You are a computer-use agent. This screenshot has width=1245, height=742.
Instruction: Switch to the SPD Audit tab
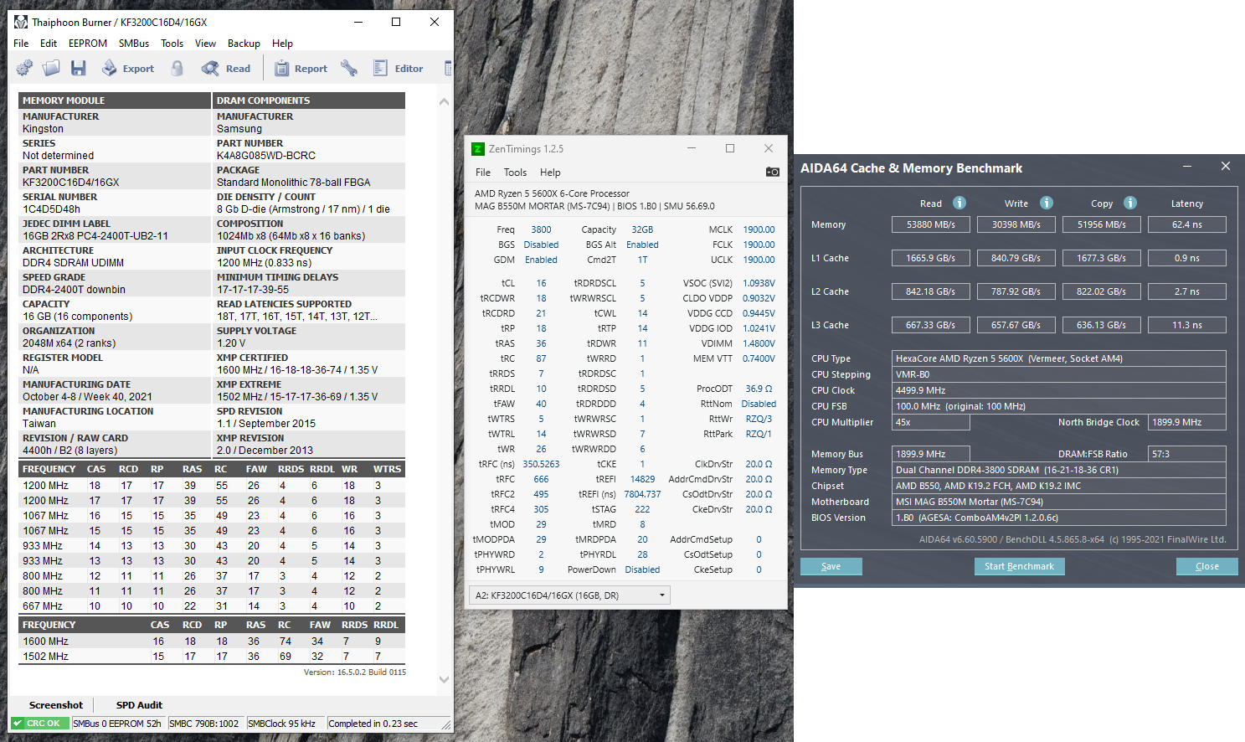[x=139, y=705]
